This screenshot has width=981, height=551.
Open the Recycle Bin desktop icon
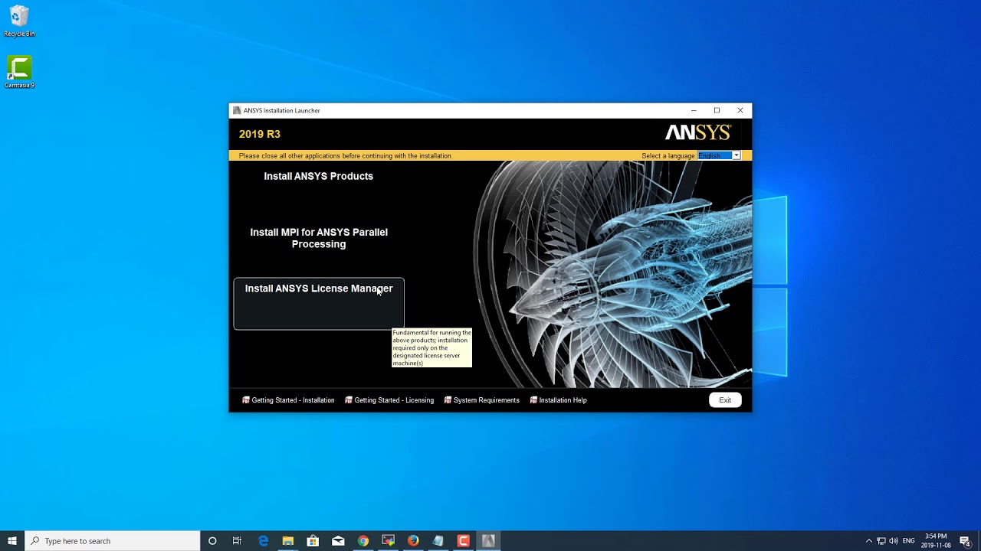[19, 21]
